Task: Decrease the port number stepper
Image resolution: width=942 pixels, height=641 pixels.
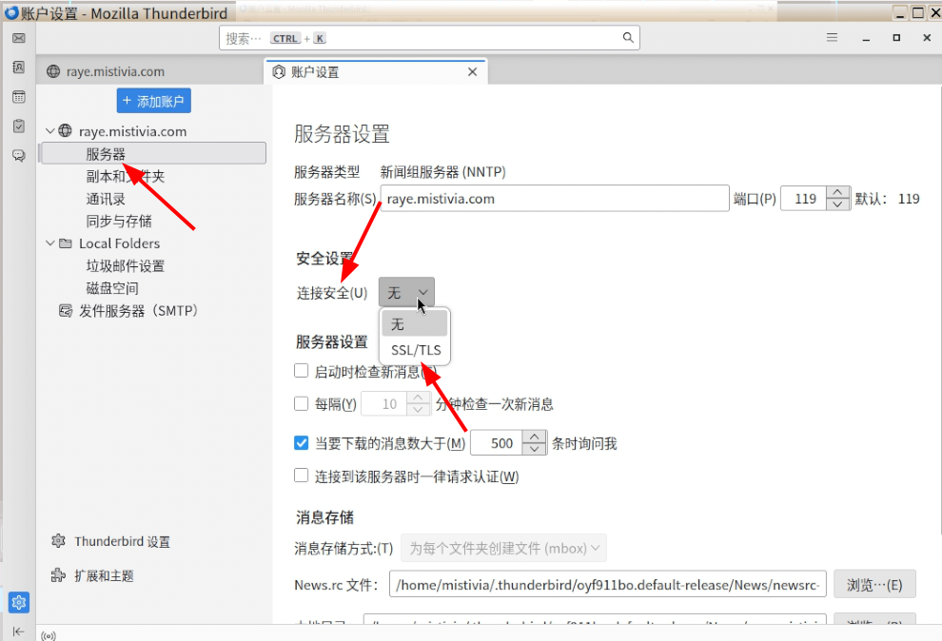Action: coord(838,204)
